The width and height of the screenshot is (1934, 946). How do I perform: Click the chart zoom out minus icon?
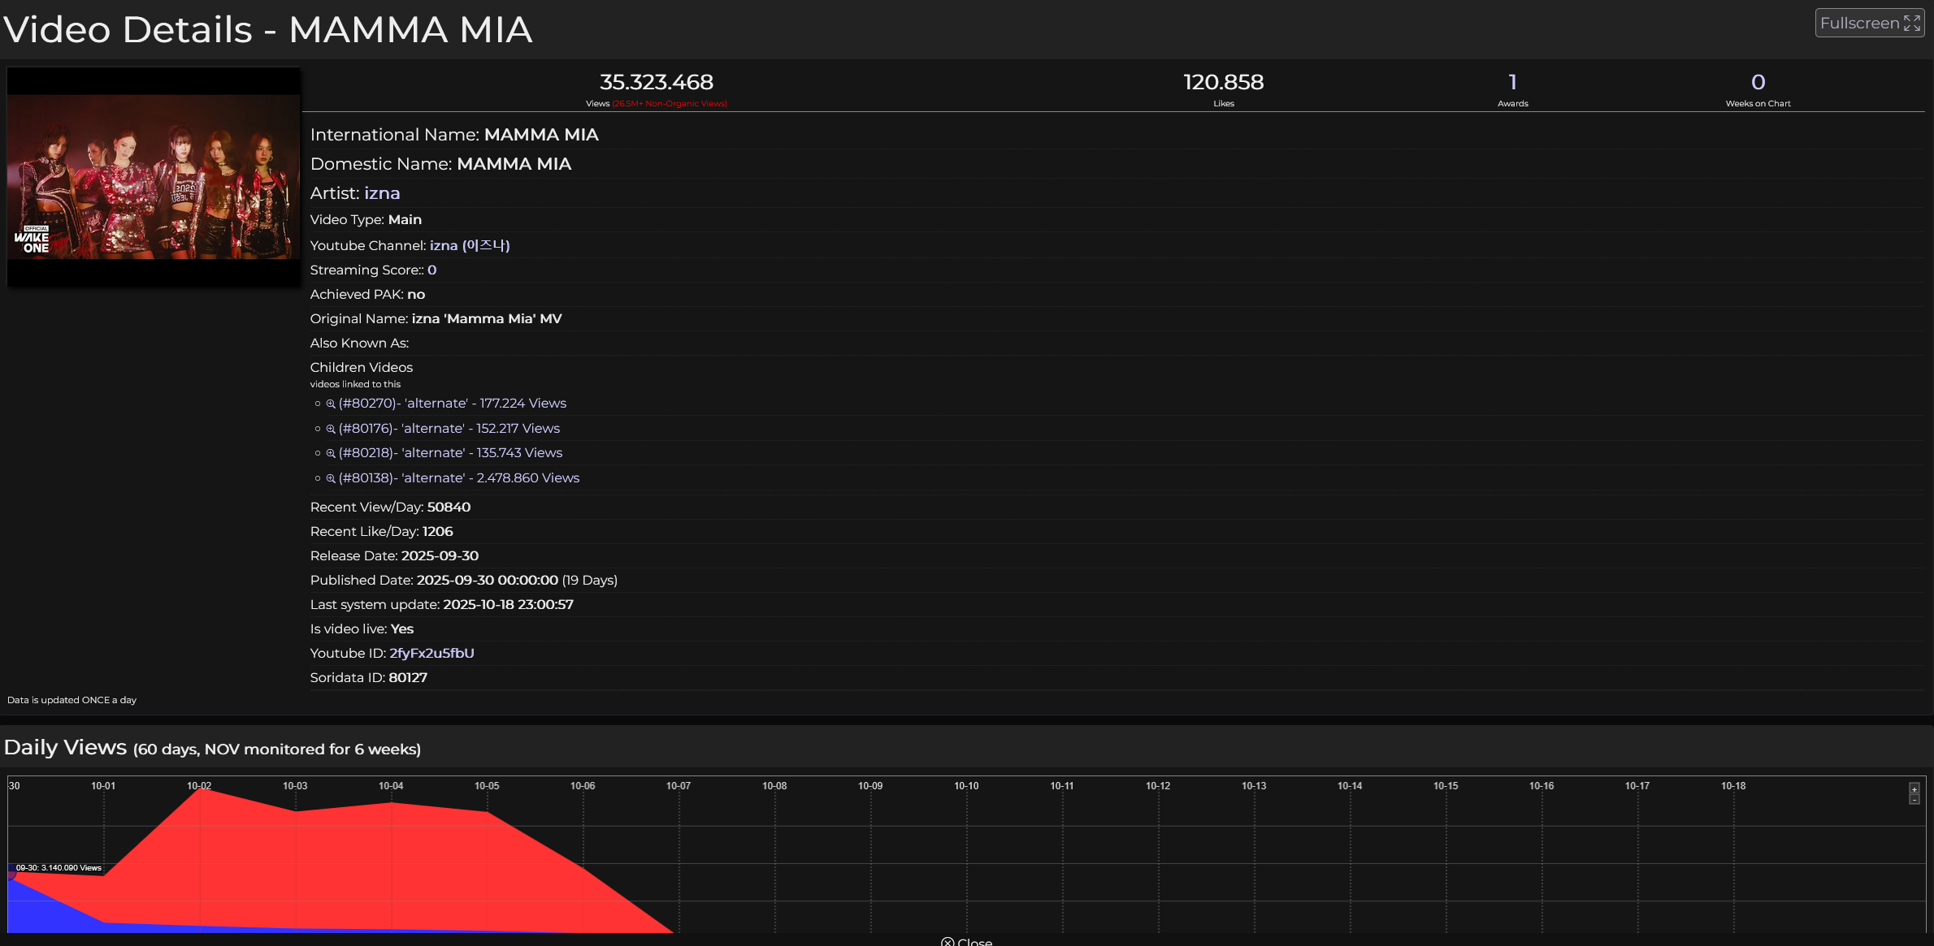[x=1914, y=800]
